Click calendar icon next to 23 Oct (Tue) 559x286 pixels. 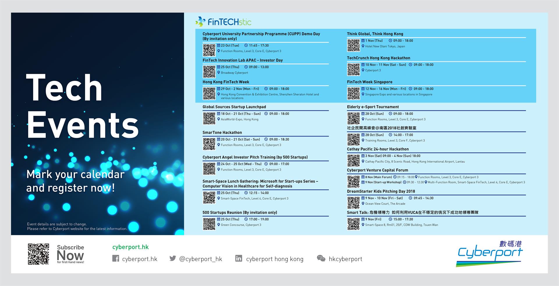point(219,45)
